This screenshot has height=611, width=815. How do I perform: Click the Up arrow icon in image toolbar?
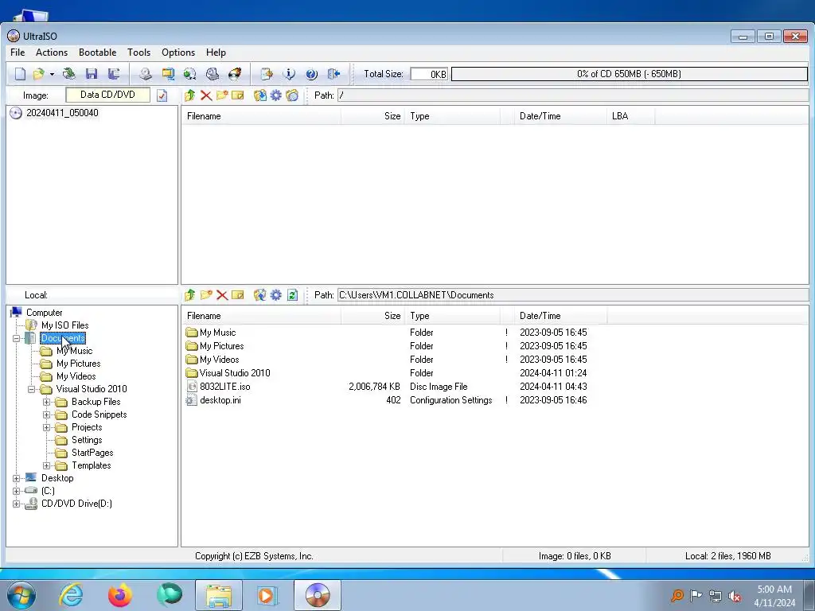point(189,95)
